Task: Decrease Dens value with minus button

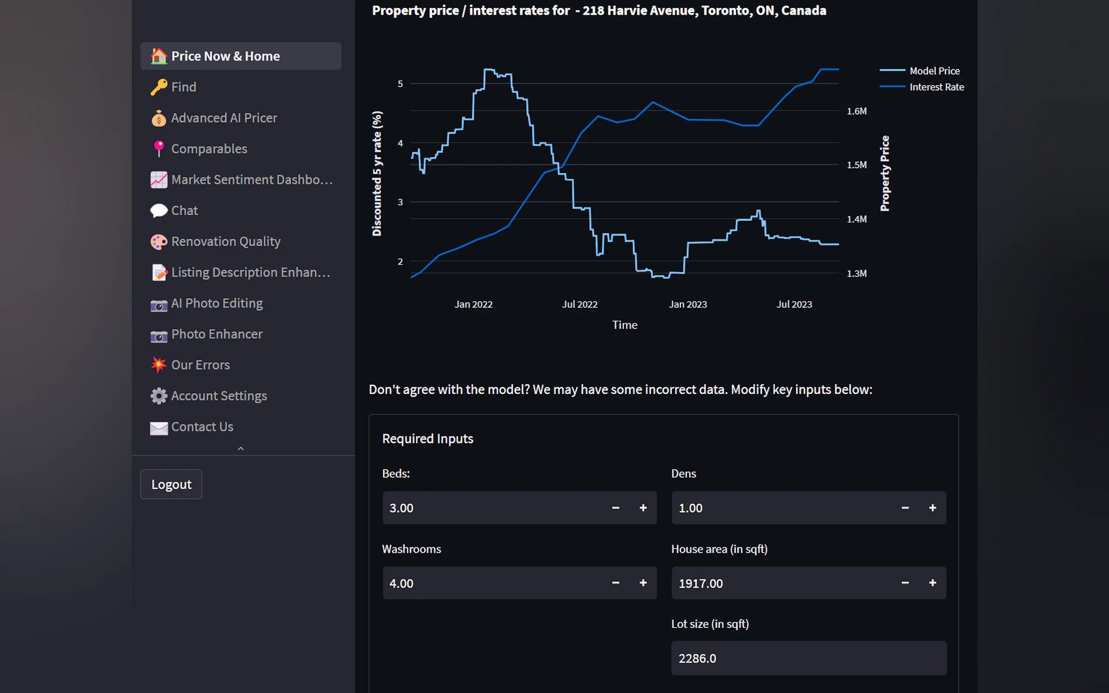Action: coord(905,508)
